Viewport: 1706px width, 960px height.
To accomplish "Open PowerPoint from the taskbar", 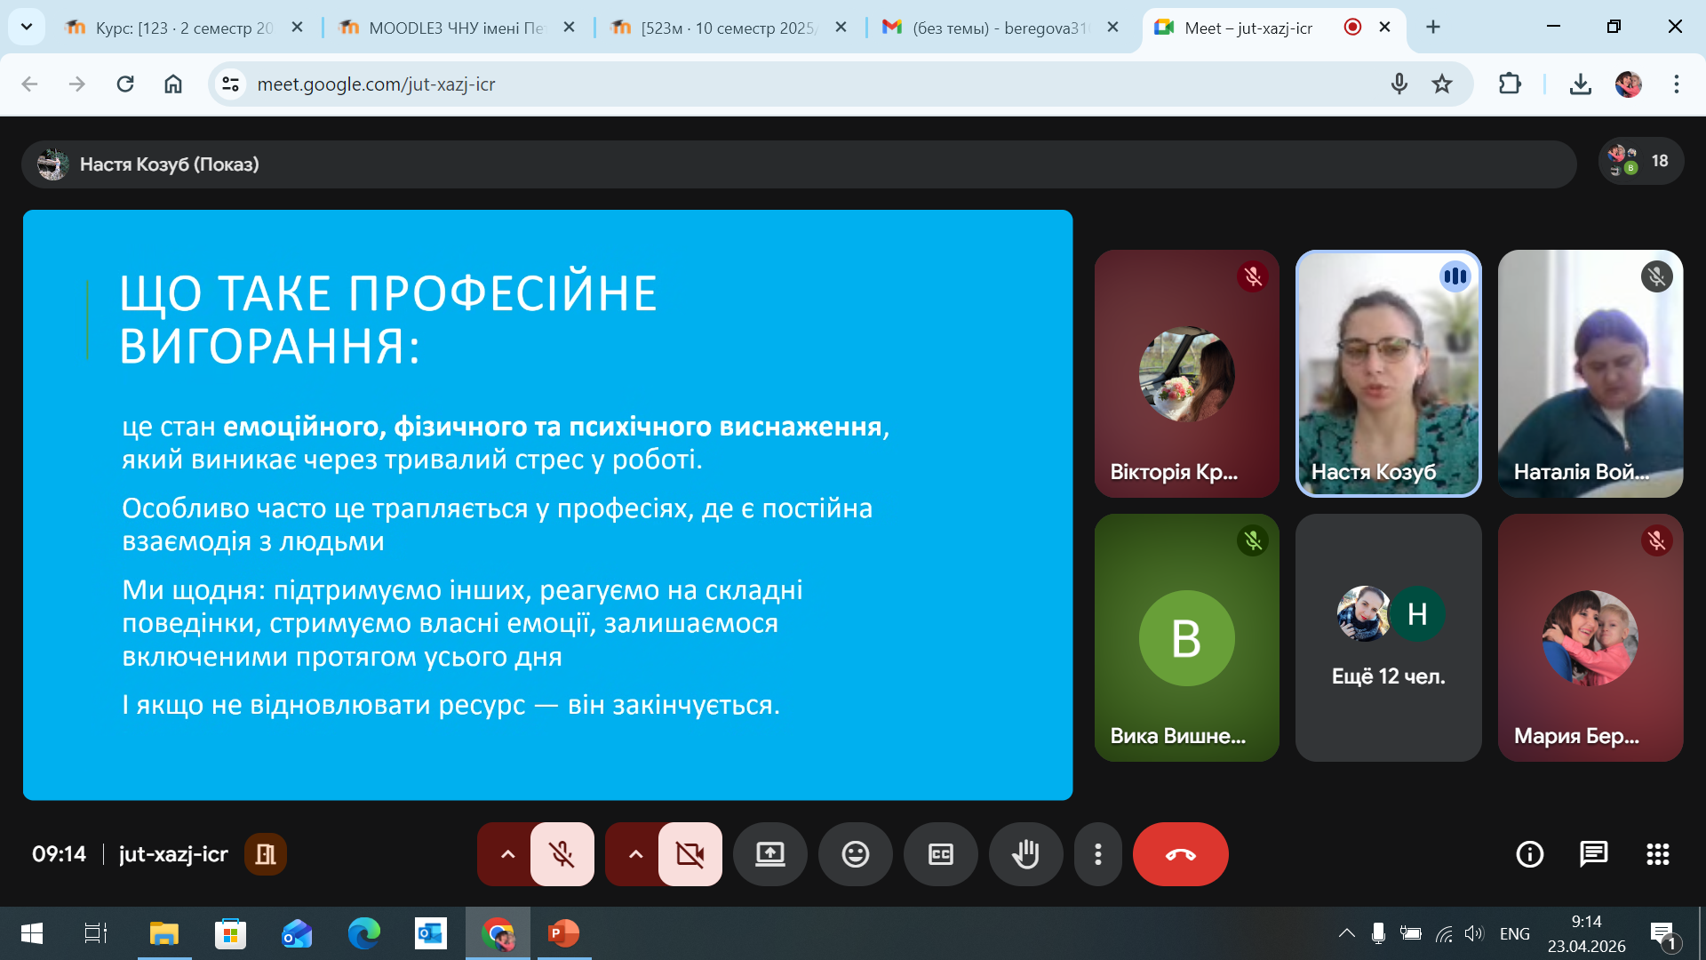I will click(563, 933).
